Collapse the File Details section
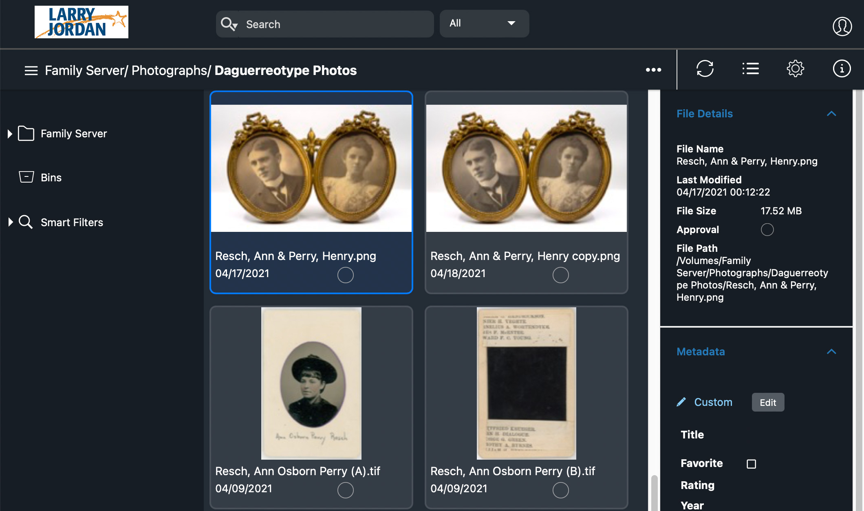Image resolution: width=864 pixels, height=511 pixels. tap(831, 114)
